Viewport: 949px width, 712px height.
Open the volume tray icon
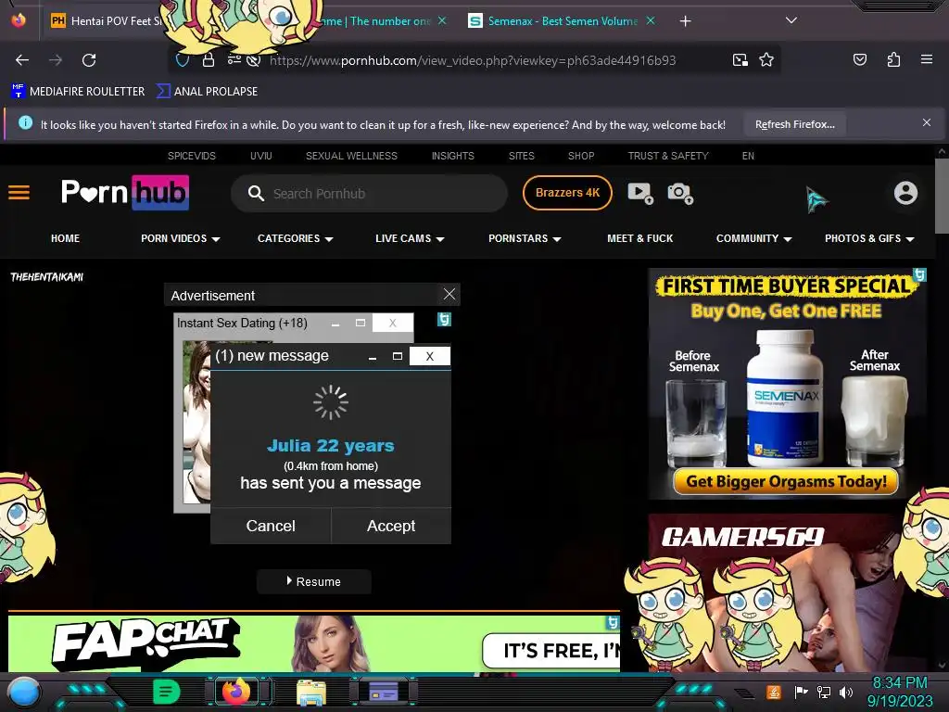click(x=846, y=692)
